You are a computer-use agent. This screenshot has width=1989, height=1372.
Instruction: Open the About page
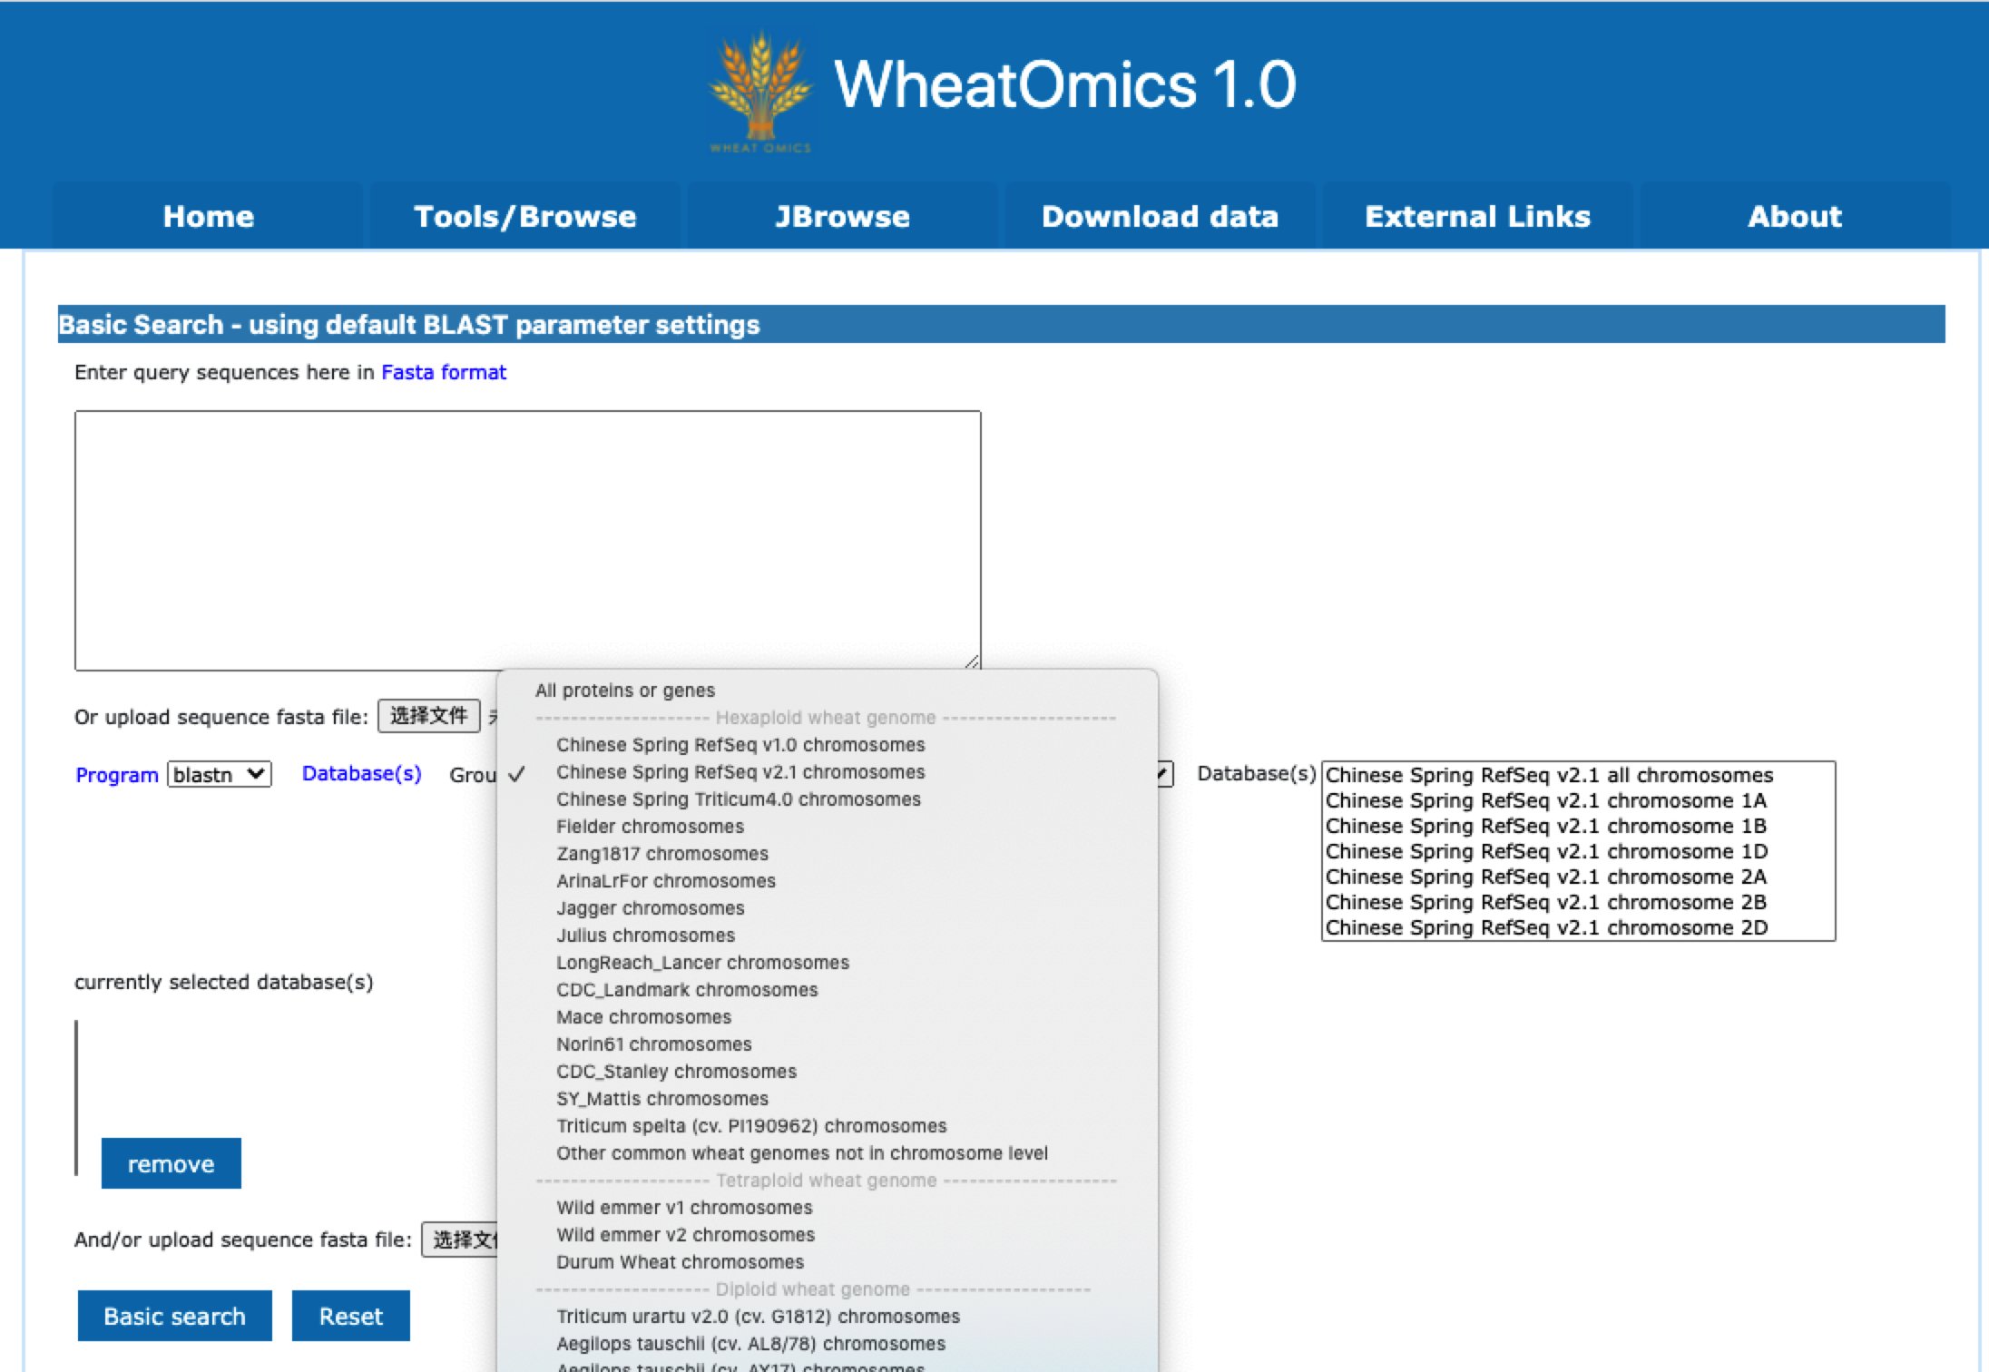[x=1794, y=216]
